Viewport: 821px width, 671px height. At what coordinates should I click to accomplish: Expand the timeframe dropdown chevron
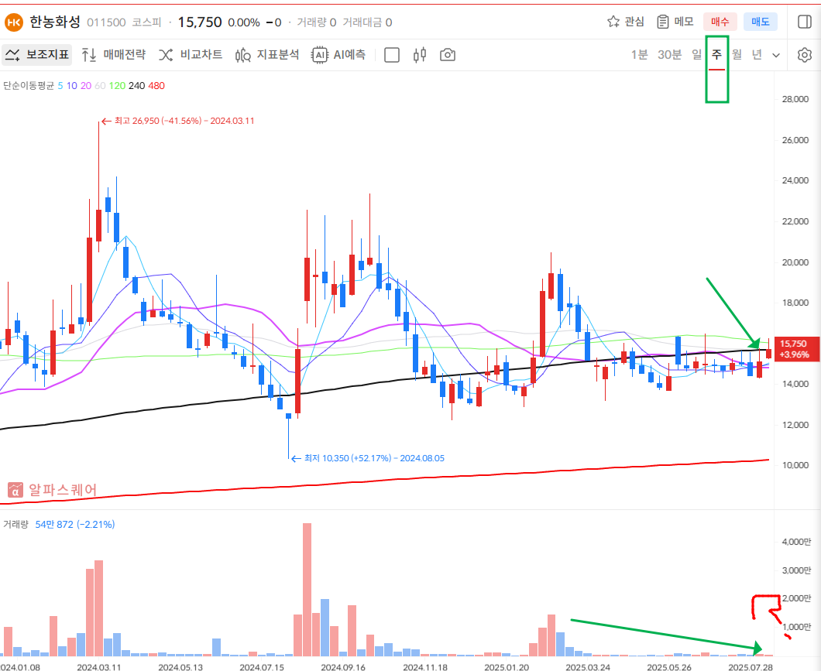click(776, 55)
